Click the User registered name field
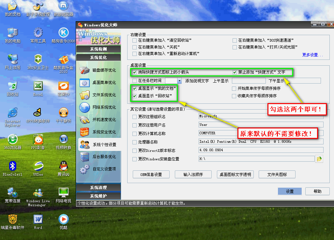The width and height of the screenshot is (334, 240). (x=261, y=125)
